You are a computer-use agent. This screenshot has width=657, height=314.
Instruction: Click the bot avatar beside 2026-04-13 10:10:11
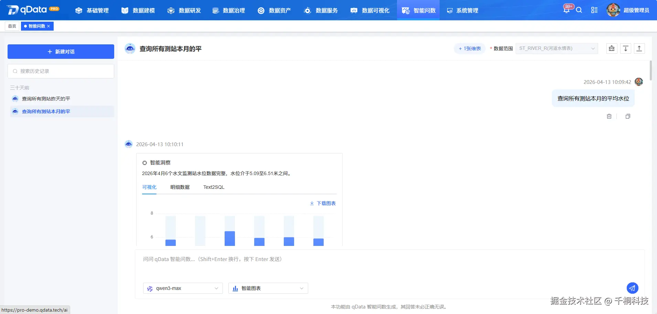(129, 144)
